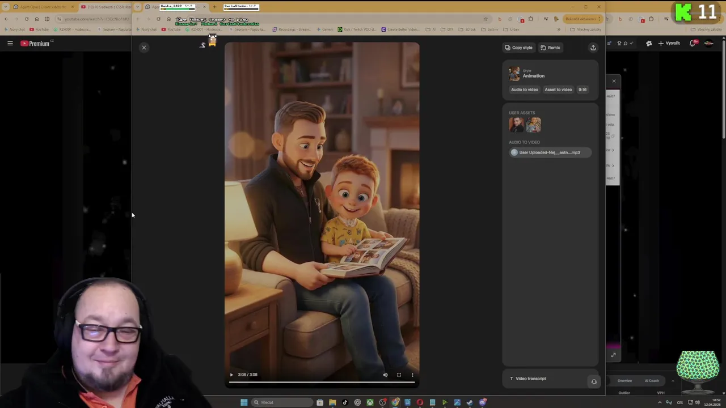Click the Remix button
This screenshot has height=408, width=726.
pyautogui.click(x=550, y=48)
